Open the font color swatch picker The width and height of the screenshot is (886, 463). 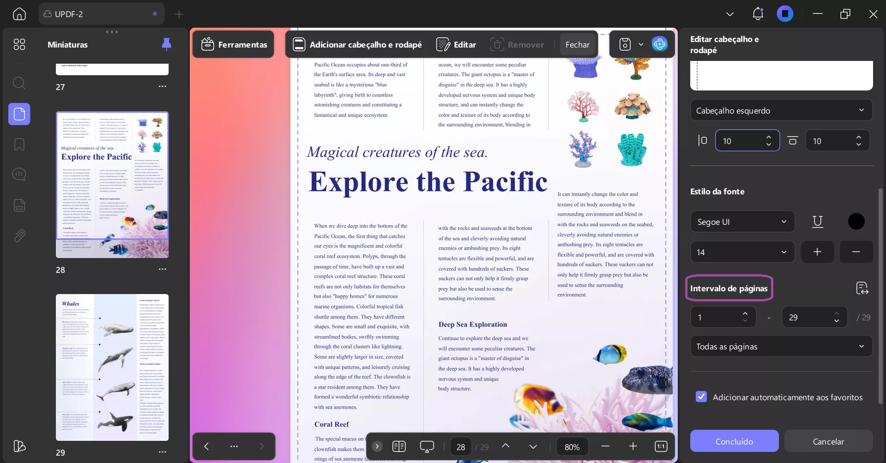(856, 222)
